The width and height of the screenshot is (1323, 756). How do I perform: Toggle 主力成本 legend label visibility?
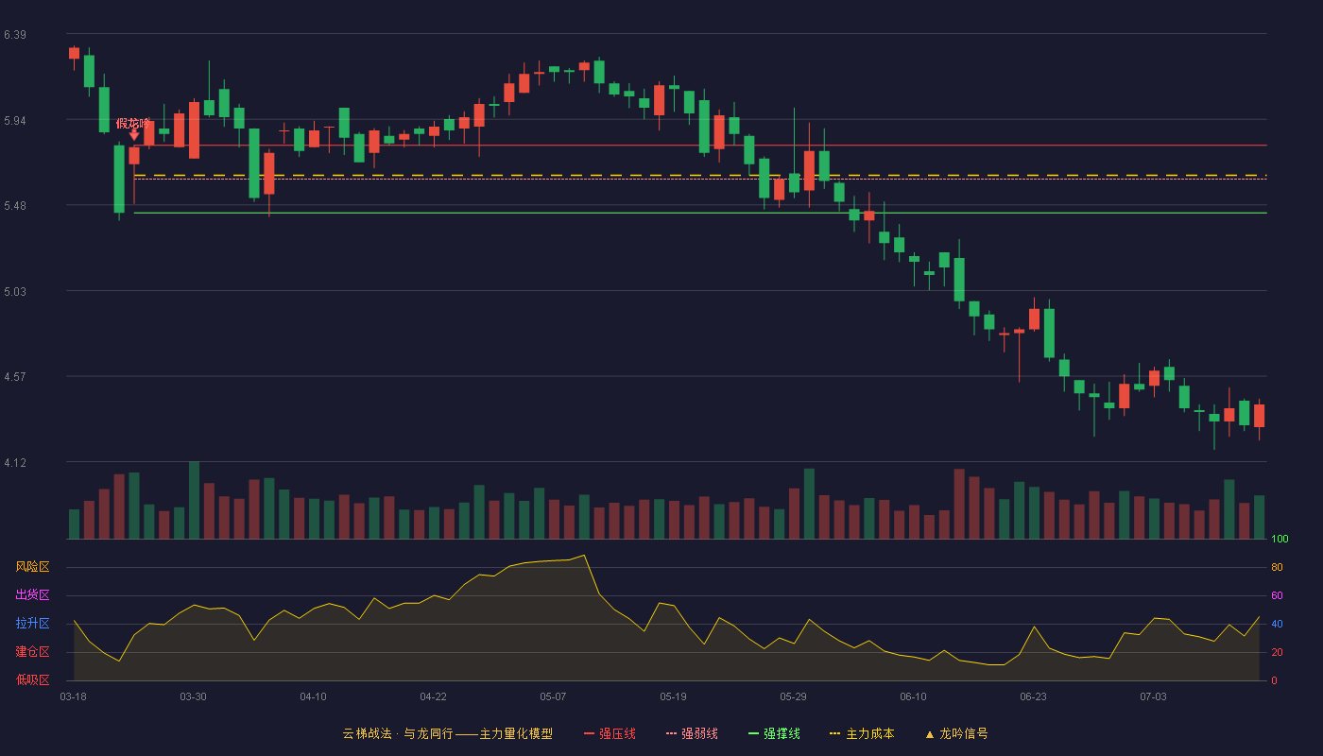click(x=869, y=733)
